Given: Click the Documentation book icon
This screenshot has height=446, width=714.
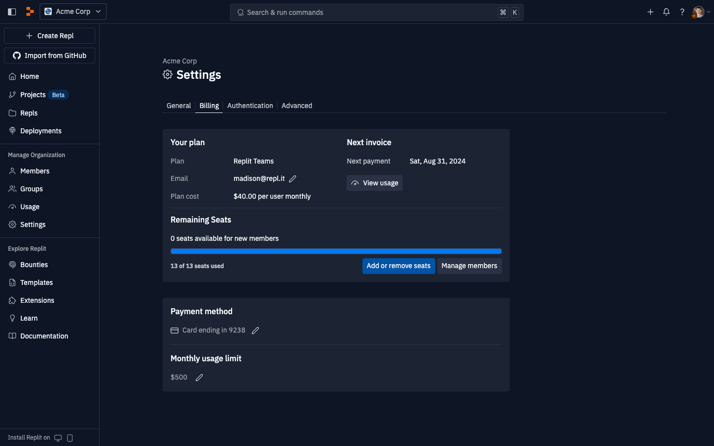Looking at the screenshot, I should click(x=12, y=336).
